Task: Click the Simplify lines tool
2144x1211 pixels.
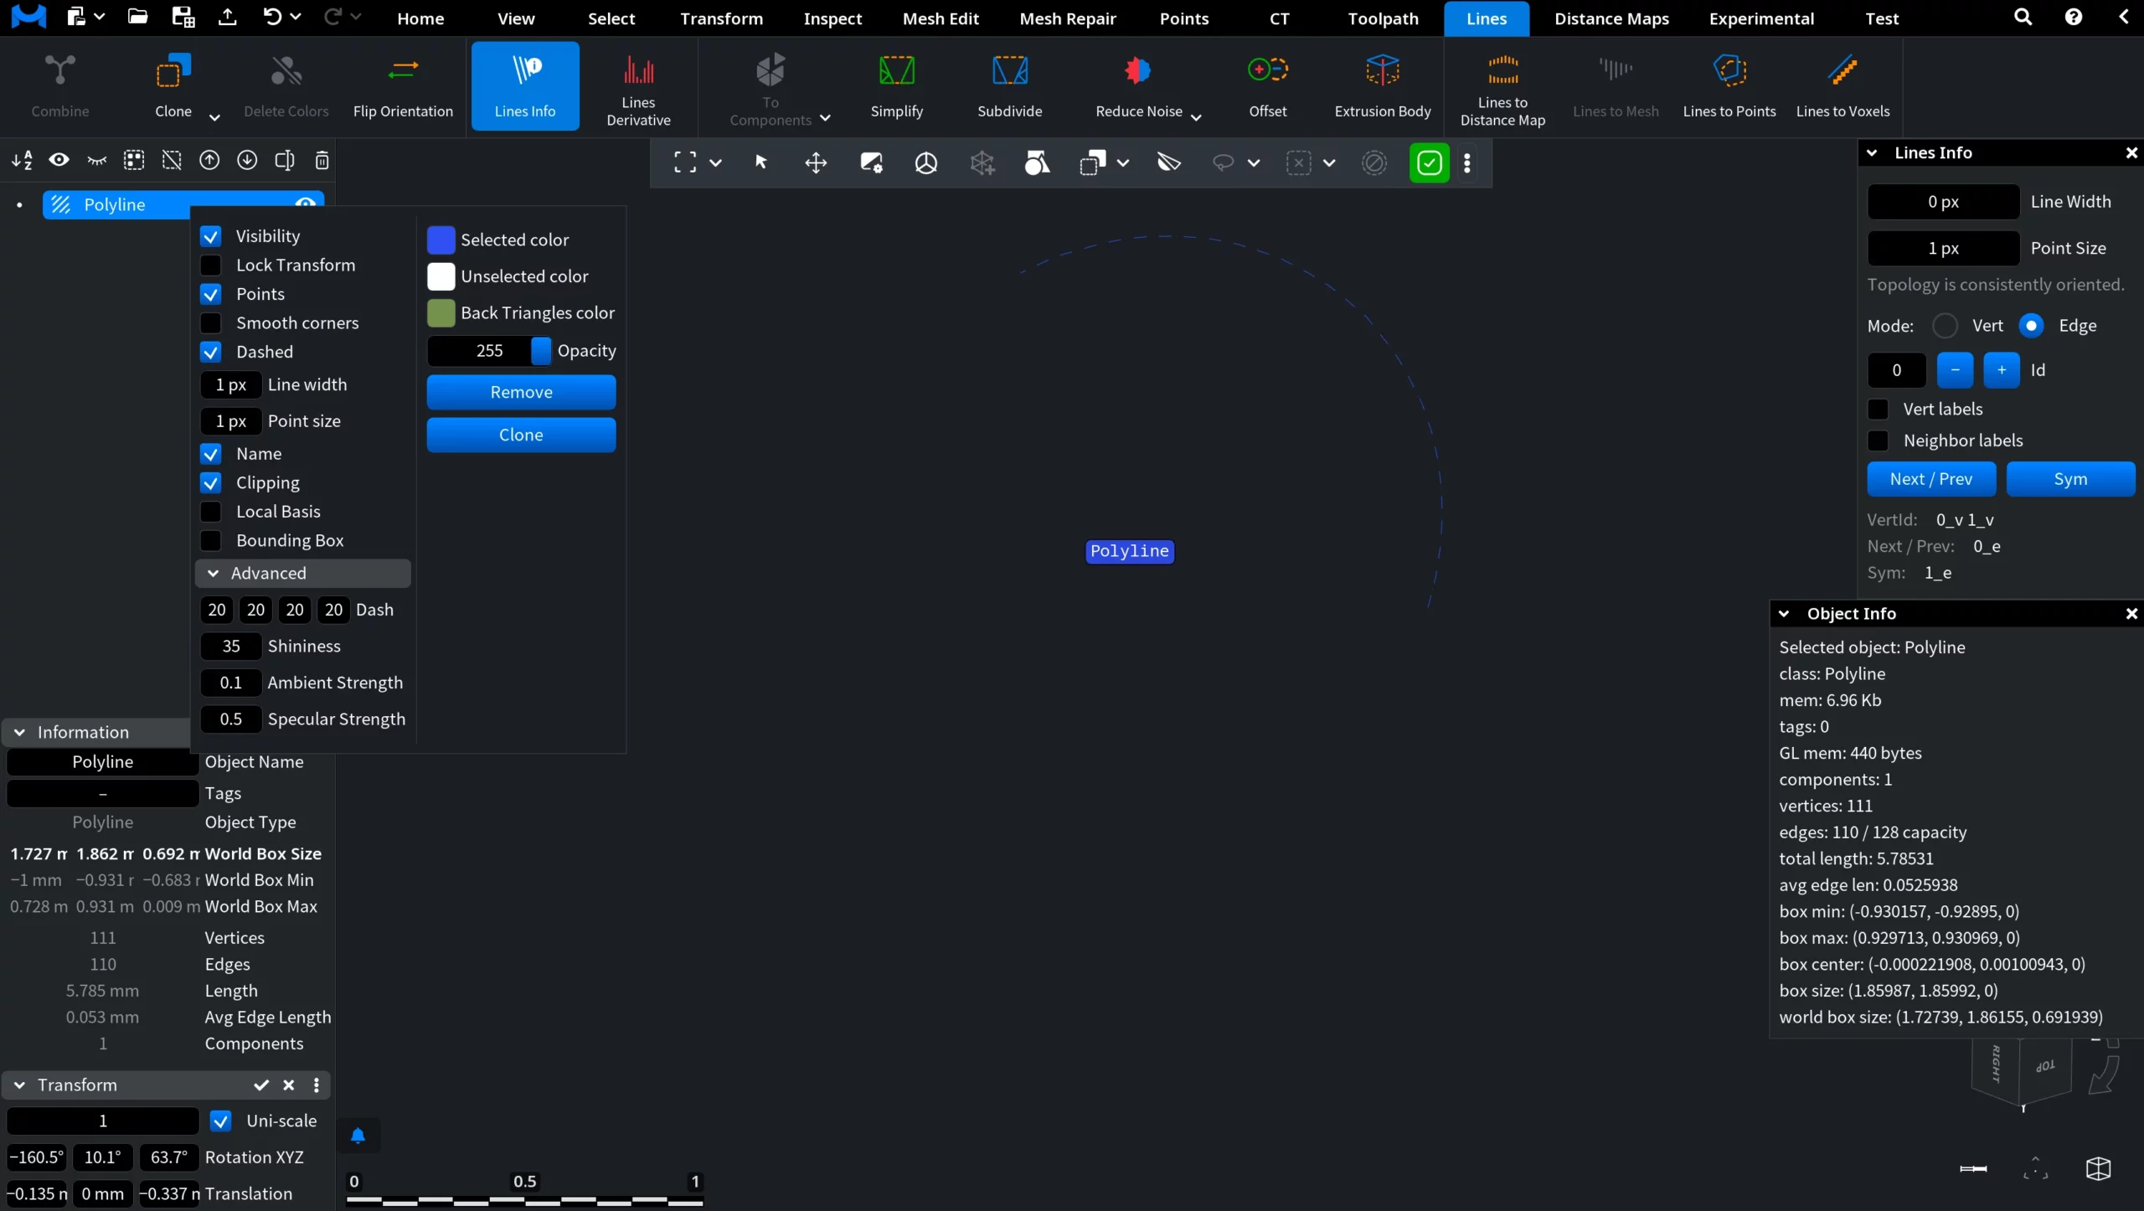Action: (896, 85)
